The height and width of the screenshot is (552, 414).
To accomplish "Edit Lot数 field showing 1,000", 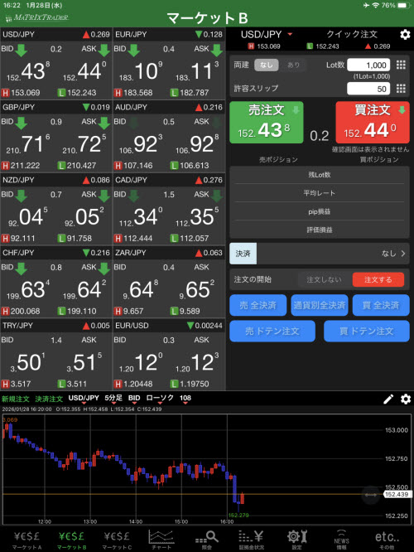I will point(368,65).
